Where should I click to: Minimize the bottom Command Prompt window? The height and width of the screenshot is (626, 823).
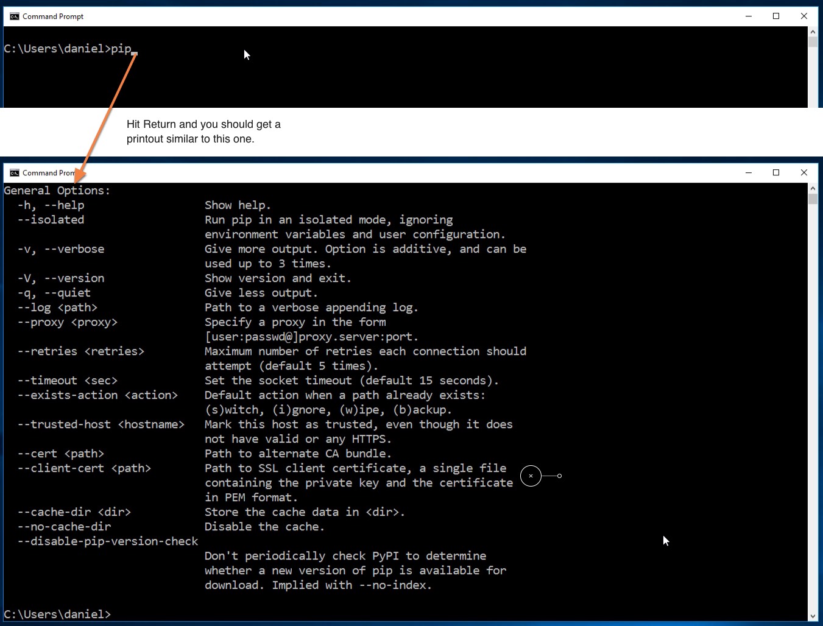click(x=748, y=172)
